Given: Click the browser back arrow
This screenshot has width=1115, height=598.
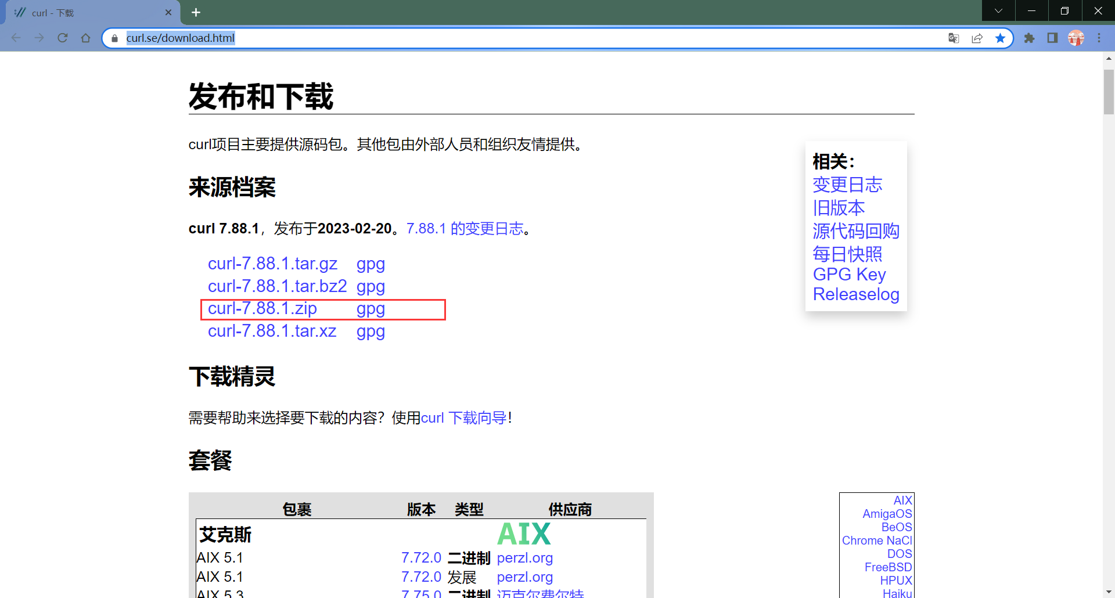Looking at the screenshot, I should coord(16,38).
